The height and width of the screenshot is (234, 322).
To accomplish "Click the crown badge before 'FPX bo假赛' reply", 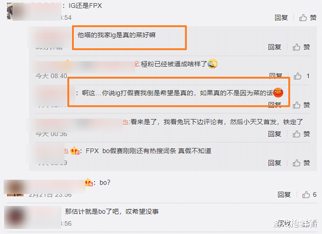I will (74, 151).
